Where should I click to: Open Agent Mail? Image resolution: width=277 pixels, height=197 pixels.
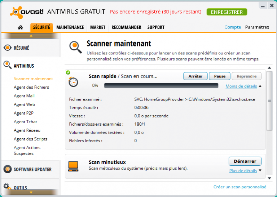tap(24, 96)
